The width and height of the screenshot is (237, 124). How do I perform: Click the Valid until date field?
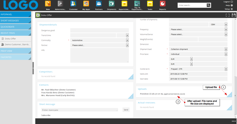tap(198, 74)
